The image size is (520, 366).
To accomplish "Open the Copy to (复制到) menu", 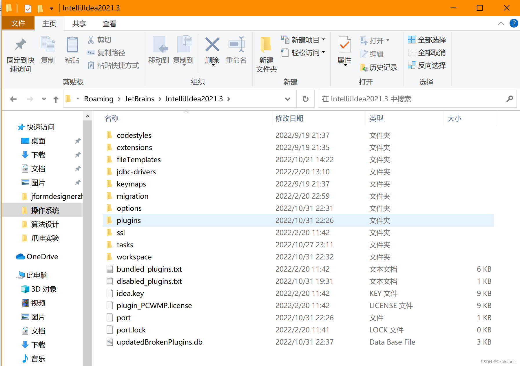I will [183, 51].
